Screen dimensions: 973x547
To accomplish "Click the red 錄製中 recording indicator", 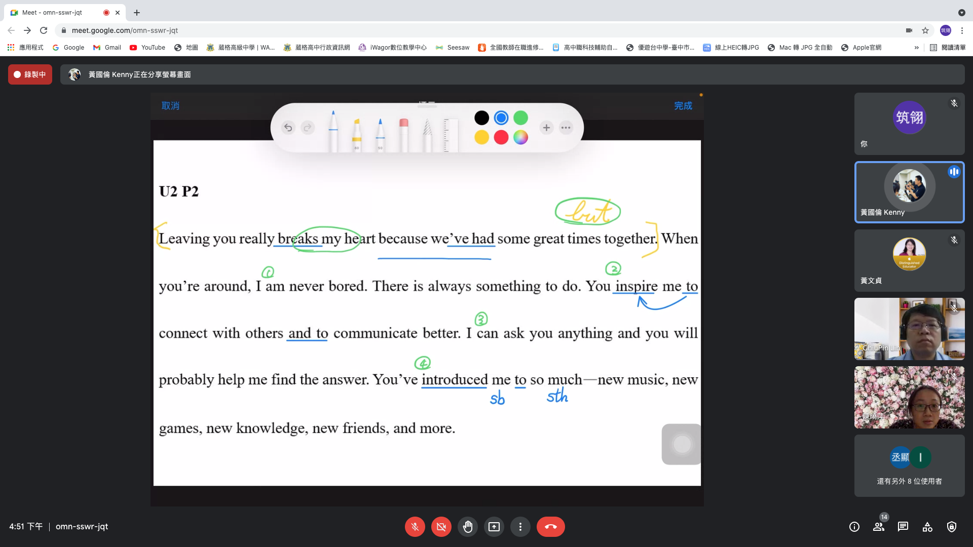I will pos(30,74).
